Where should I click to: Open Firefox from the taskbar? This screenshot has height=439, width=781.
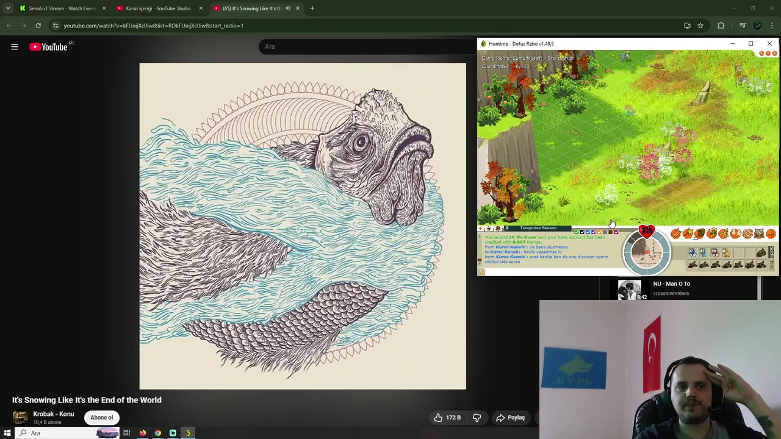click(x=143, y=433)
